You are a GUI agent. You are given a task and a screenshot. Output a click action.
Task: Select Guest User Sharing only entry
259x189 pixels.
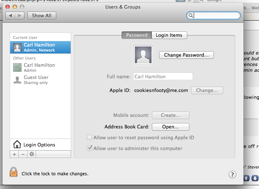click(40, 80)
